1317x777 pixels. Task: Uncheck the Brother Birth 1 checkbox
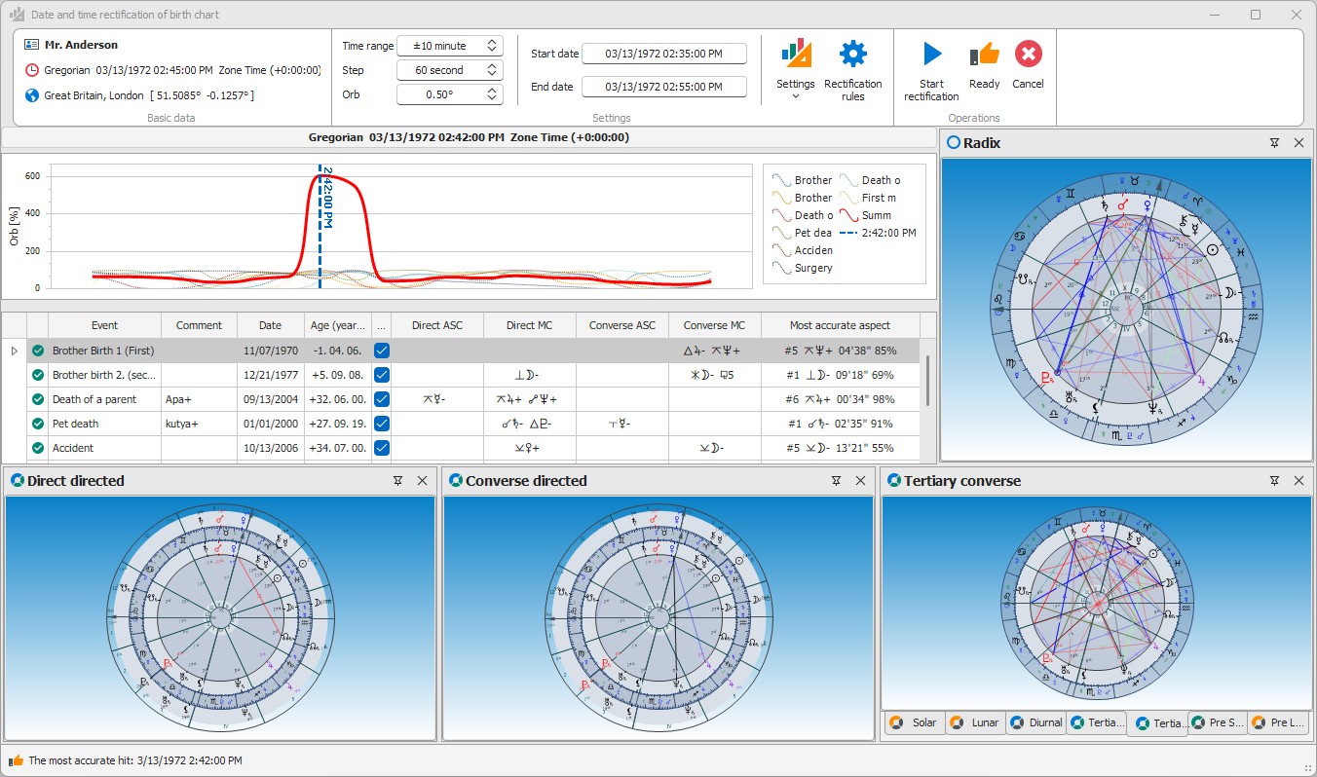coord(382,351)
